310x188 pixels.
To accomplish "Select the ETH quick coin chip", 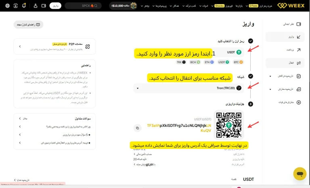I will [x=209, y=62].
